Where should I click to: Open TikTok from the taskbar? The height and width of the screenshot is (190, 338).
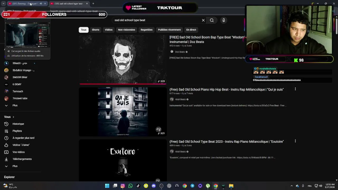pyautogui.click(x=138, y=186)
